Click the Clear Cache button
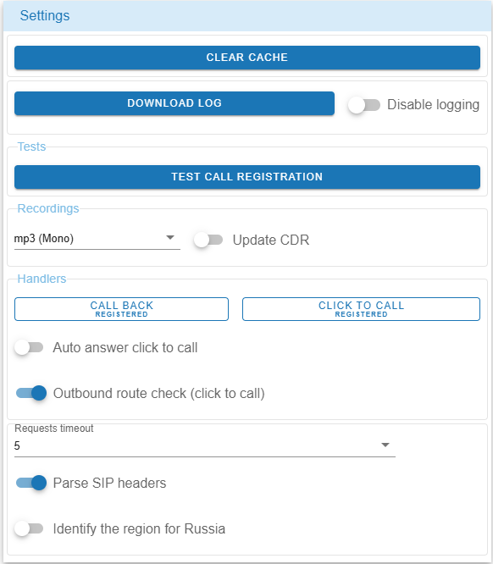The height and width of the screenshot is (564, 493). (x=246, y=58)
